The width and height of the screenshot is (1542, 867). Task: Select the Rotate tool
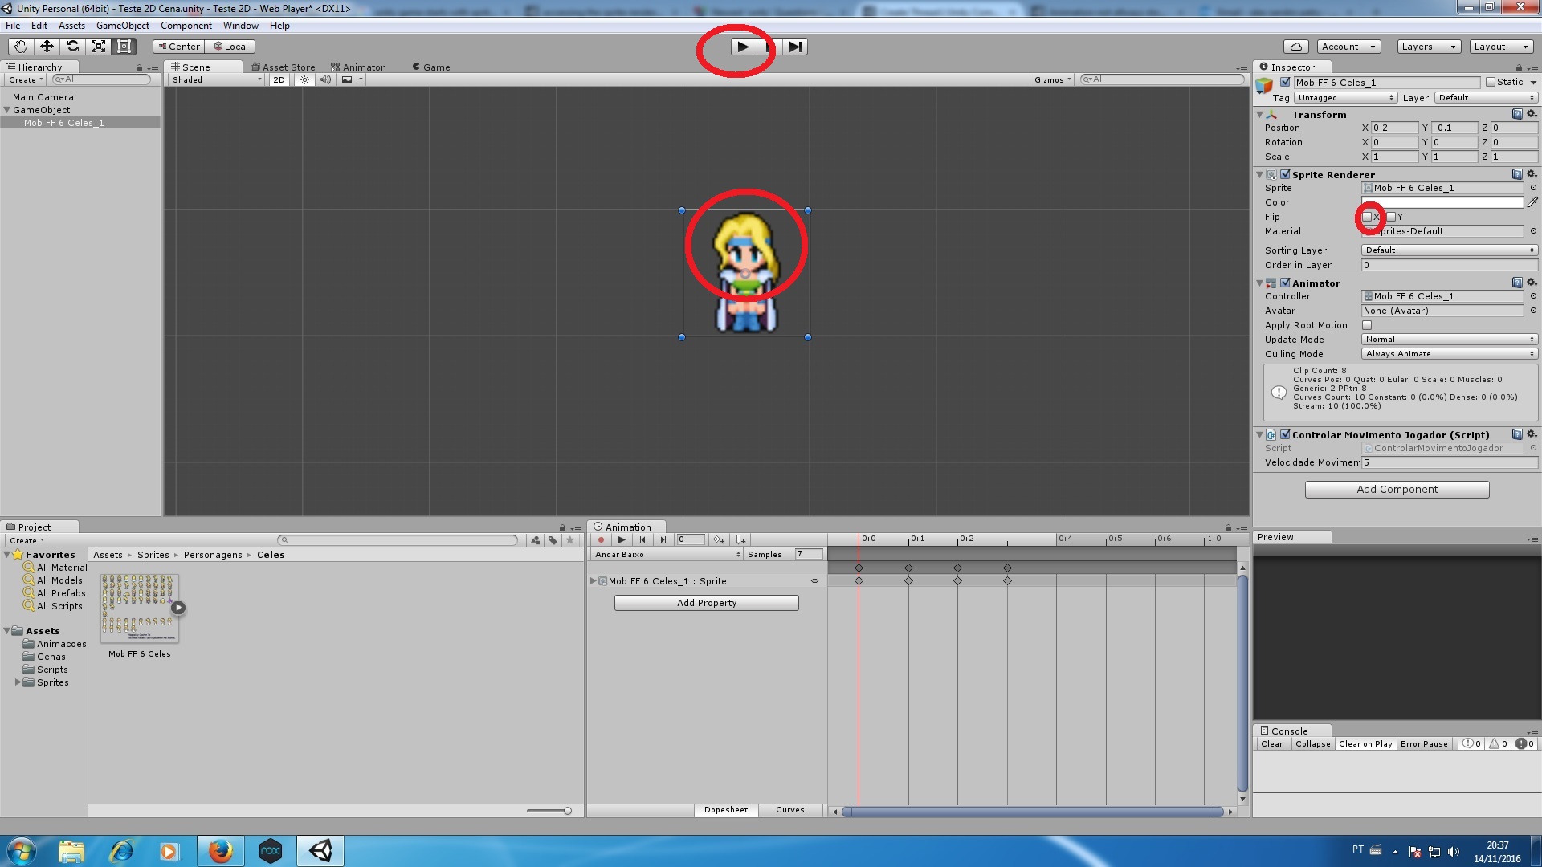tap(72, 47)
